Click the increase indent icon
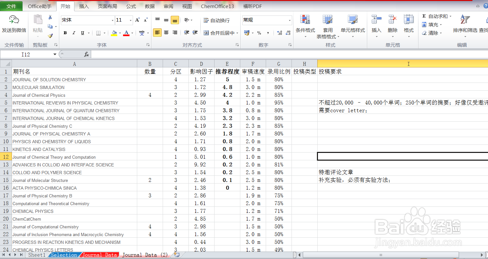The height and width of the screenshot is (259, 488). coord(195,33)
